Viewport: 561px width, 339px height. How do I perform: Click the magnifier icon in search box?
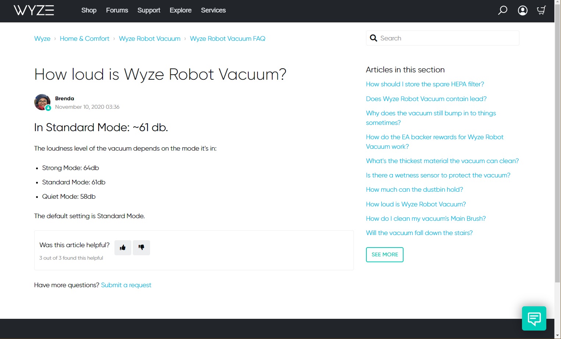(373, 38)
